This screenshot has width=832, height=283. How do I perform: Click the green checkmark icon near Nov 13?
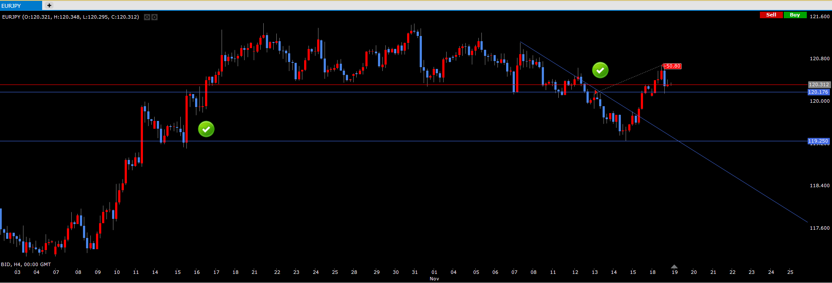[x=600, y=70]
